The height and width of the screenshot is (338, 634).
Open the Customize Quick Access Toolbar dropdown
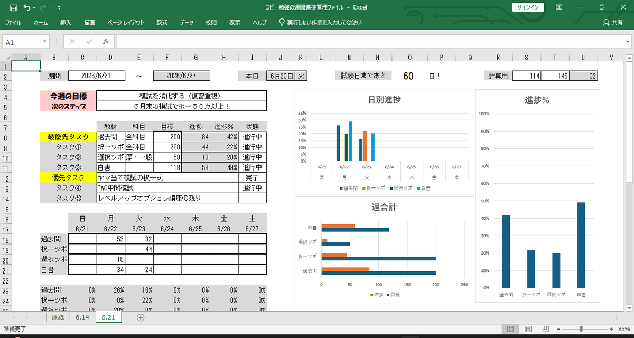pos(59,8)
